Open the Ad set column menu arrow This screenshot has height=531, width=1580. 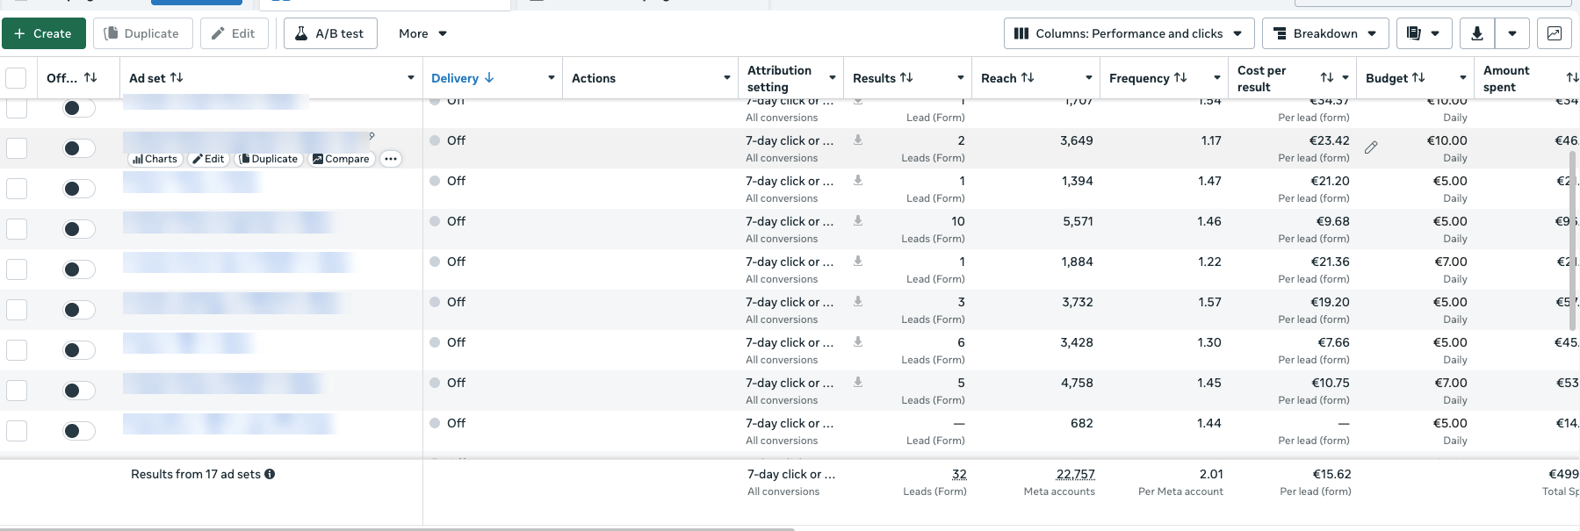(x=410, y=78)
